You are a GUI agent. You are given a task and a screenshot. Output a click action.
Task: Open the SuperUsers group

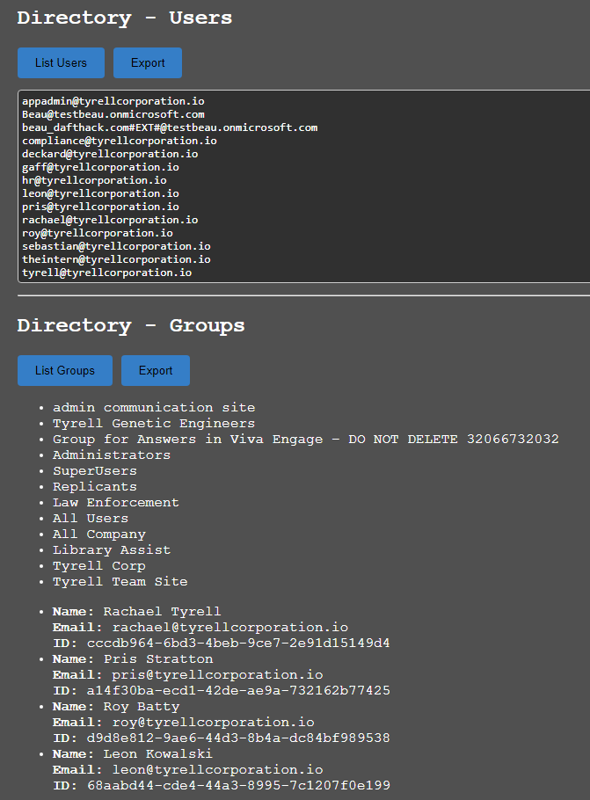click(95, 471)
